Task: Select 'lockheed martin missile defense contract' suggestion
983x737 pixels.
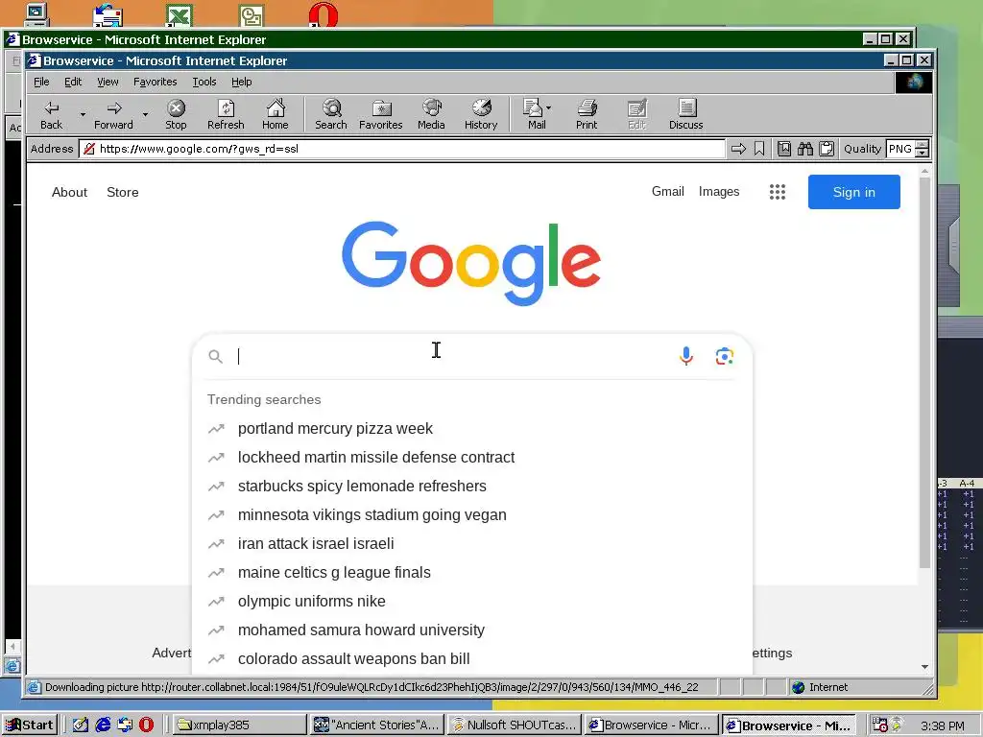Action: click(x=472, y=458)
